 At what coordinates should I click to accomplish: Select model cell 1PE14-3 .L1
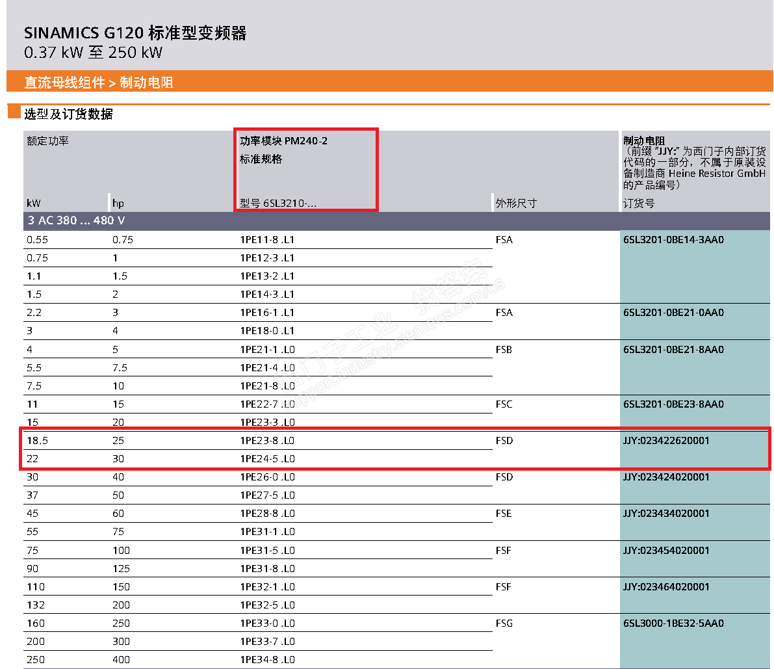click(x=267, y=295)
